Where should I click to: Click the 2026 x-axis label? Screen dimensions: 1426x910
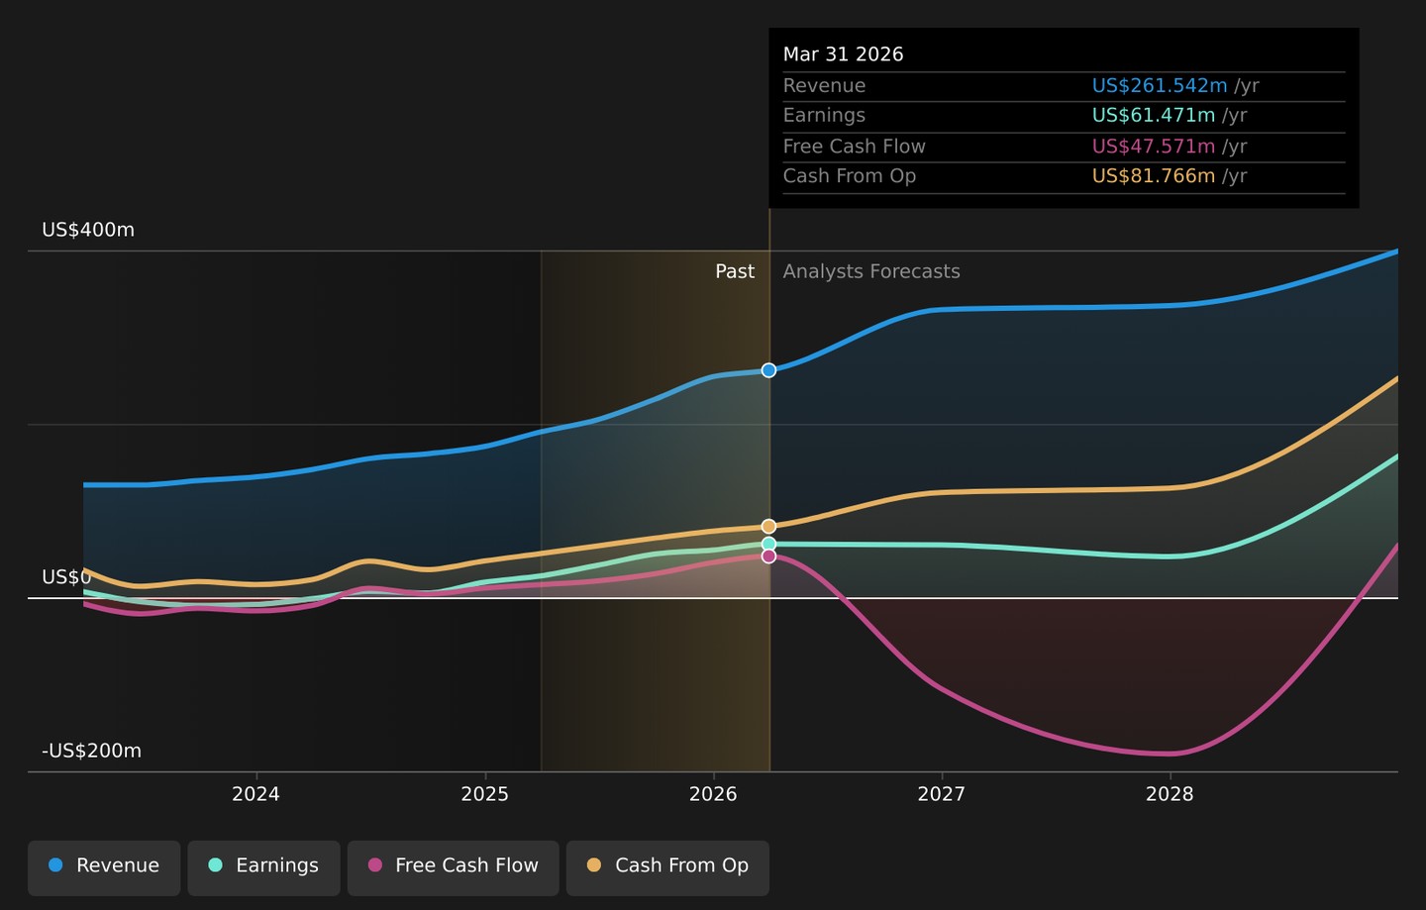click(x=713, y=794)
